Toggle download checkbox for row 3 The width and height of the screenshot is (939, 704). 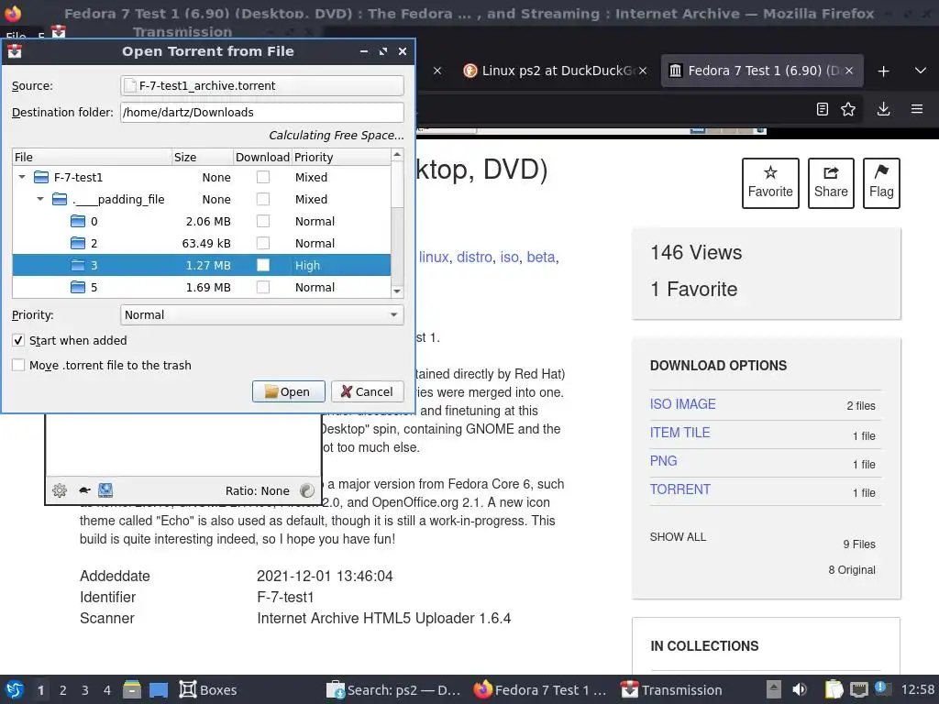263,265
